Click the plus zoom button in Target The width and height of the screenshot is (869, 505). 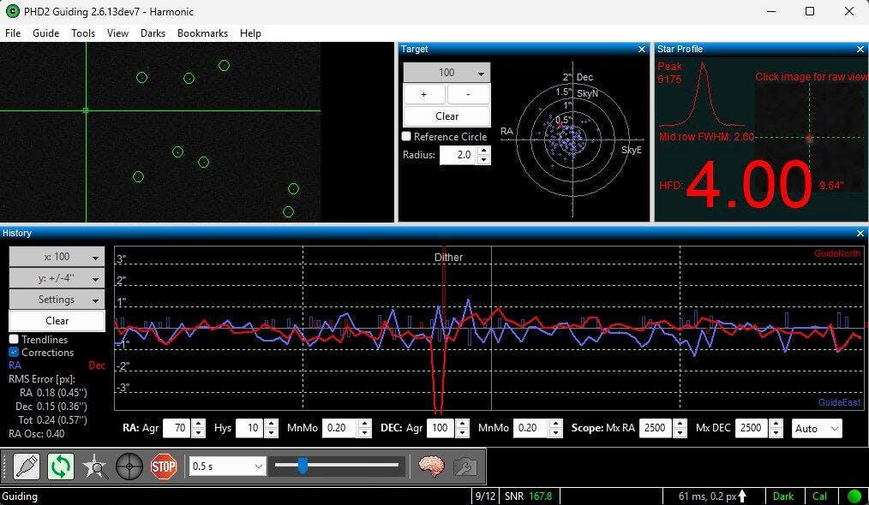point(424,94)
